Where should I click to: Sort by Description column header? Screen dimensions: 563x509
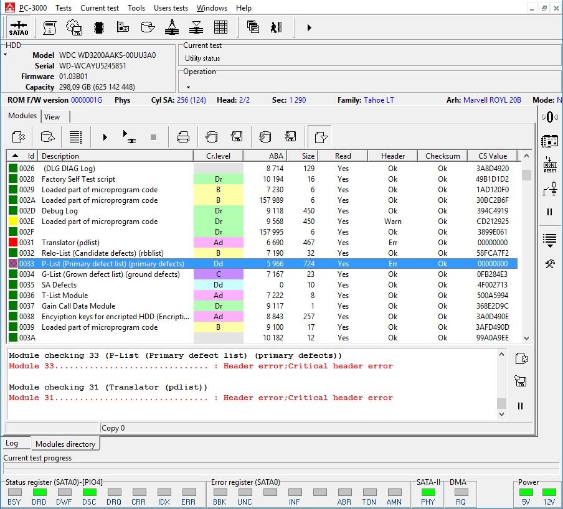click(x=116, y=156)
